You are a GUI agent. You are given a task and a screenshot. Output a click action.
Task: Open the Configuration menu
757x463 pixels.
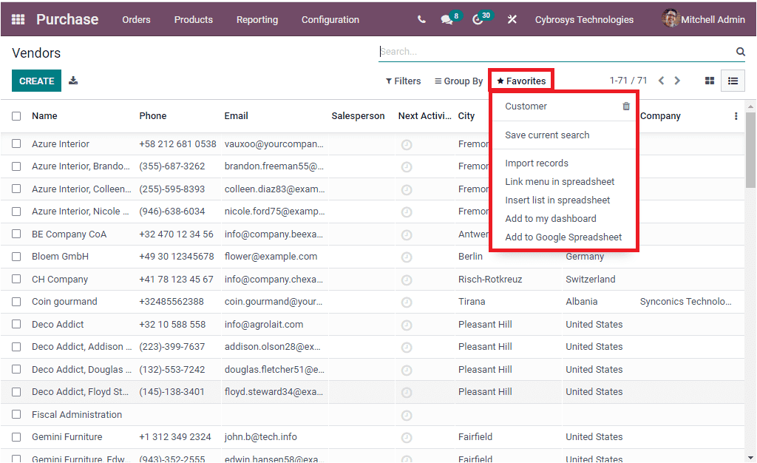tap(330, 20)
